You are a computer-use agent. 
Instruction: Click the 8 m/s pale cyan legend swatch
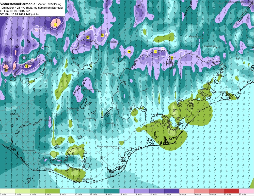[x=67, y=191]
